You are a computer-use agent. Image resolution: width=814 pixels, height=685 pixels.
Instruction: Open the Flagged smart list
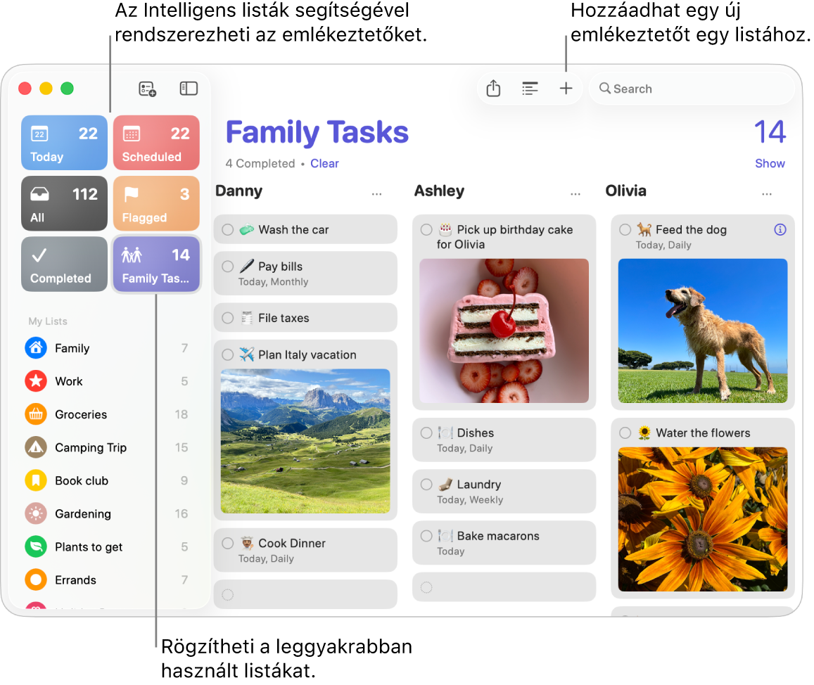(x=156, y=203)
